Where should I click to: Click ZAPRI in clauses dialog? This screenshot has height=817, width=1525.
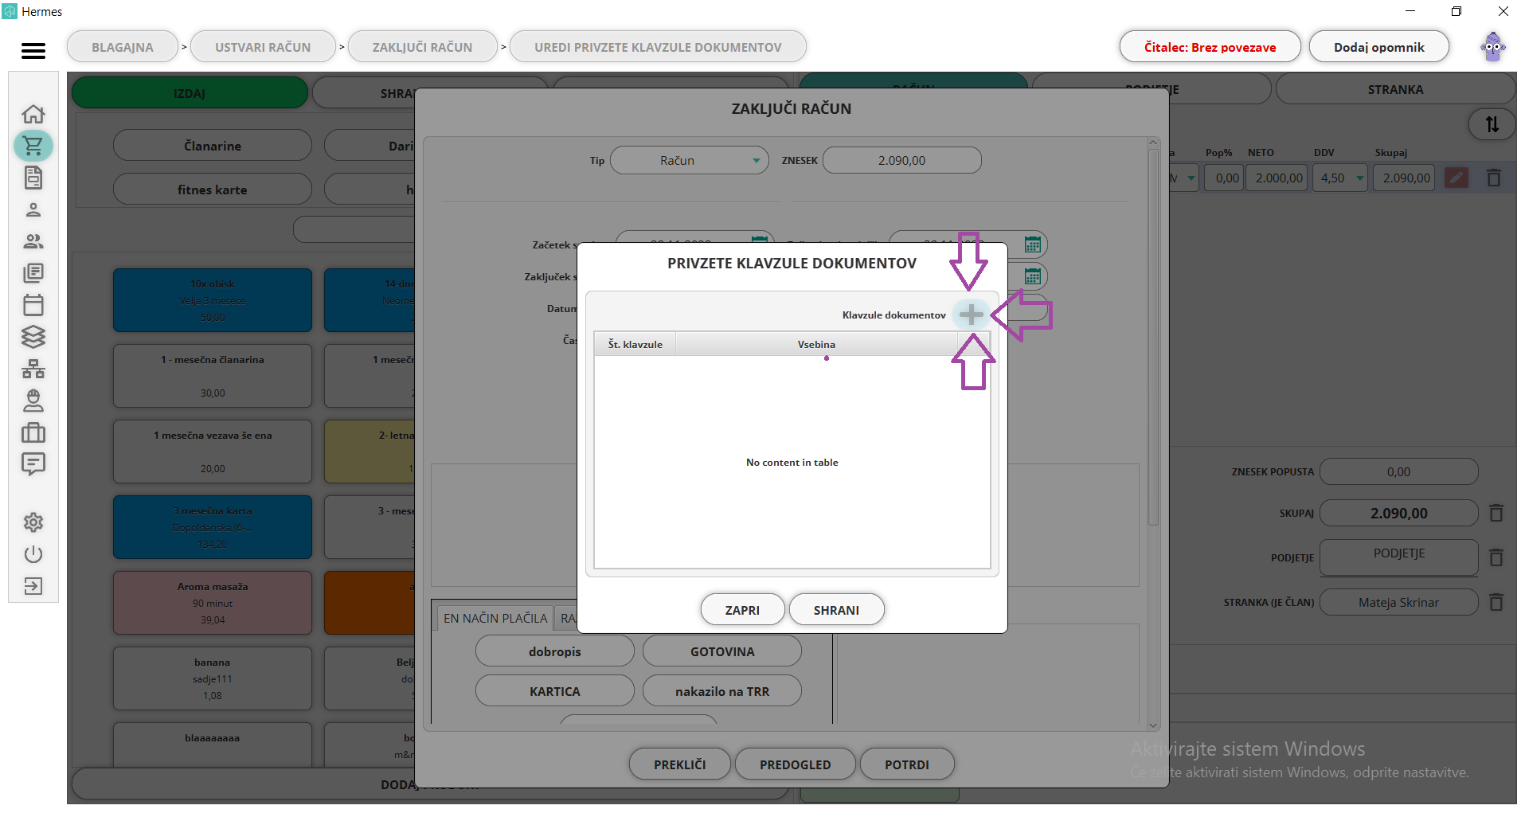click(742, 610)
